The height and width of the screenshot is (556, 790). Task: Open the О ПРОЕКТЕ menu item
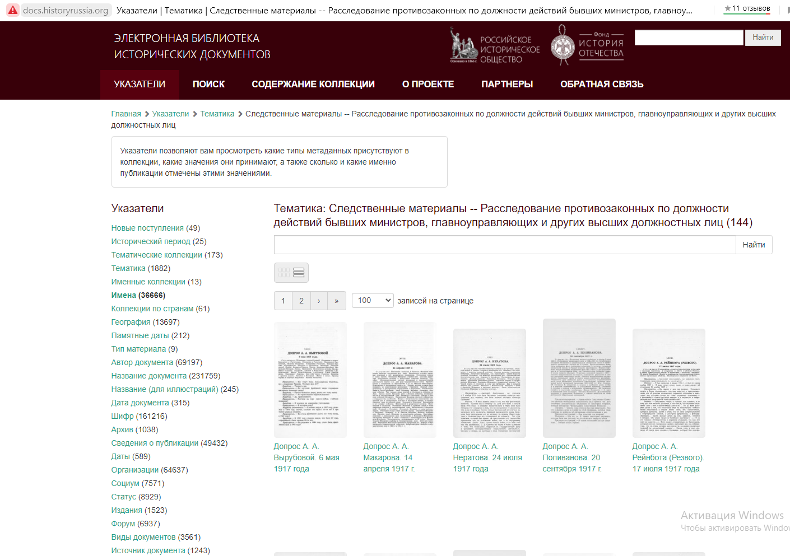pyautogui.click(x=429, y=84)
